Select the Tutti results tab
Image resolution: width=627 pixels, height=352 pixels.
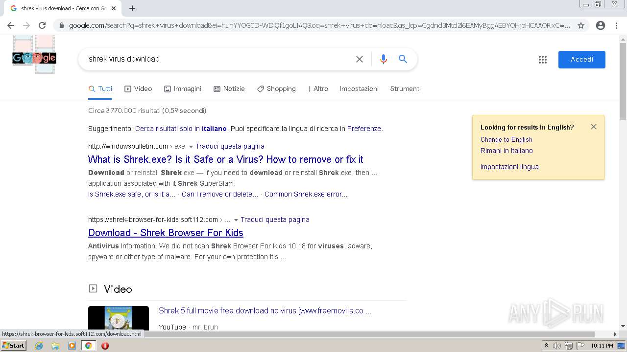coord(100,89)
